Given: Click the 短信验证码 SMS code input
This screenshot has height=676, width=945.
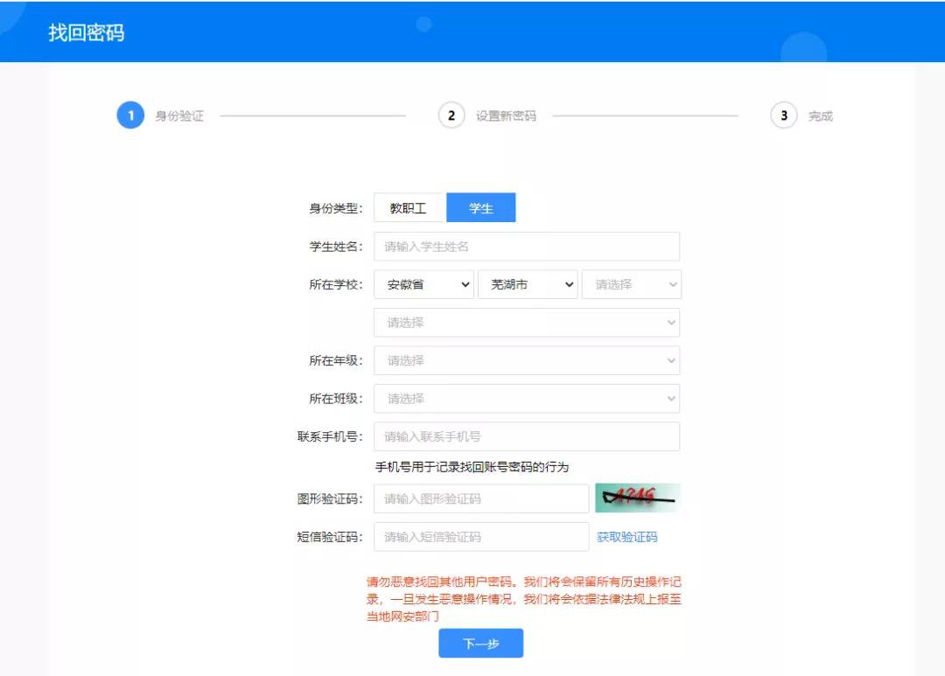Looking at the screenshot, I should [x=480, y=537].
